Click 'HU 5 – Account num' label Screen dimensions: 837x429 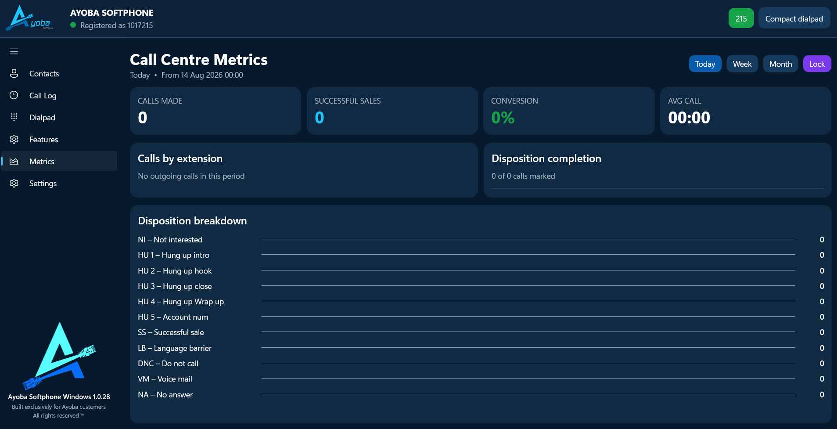[x=173, y=317]
